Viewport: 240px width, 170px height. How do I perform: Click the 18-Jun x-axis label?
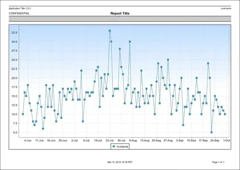pyautogui.click(x=51, y=141)
